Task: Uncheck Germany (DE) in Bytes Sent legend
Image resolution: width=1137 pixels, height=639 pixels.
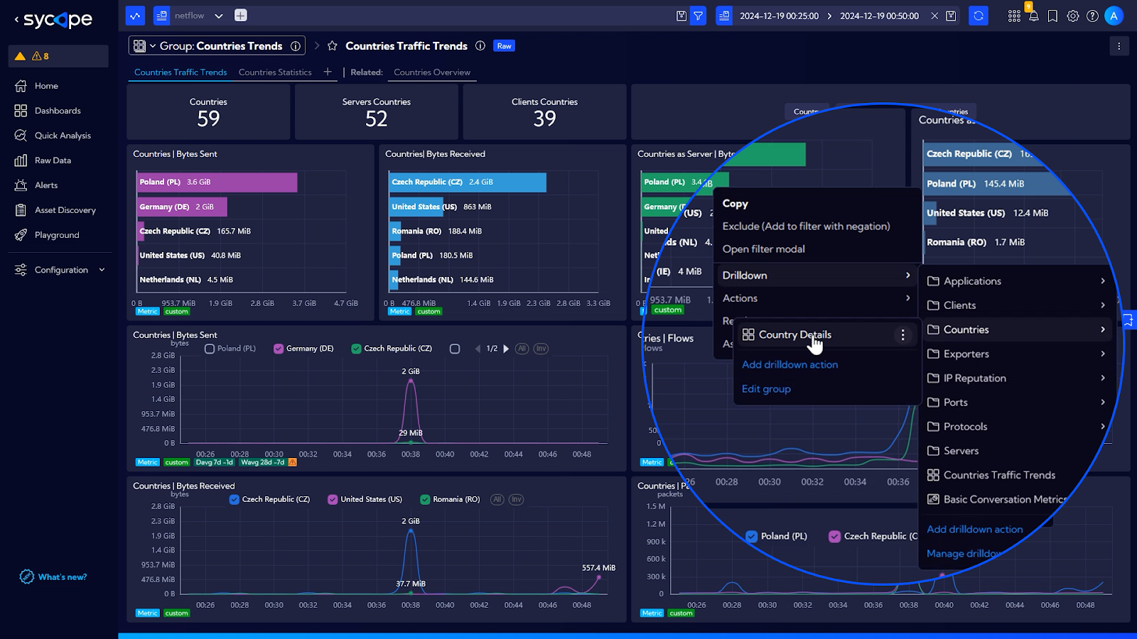Action: [x=279, y=349]
